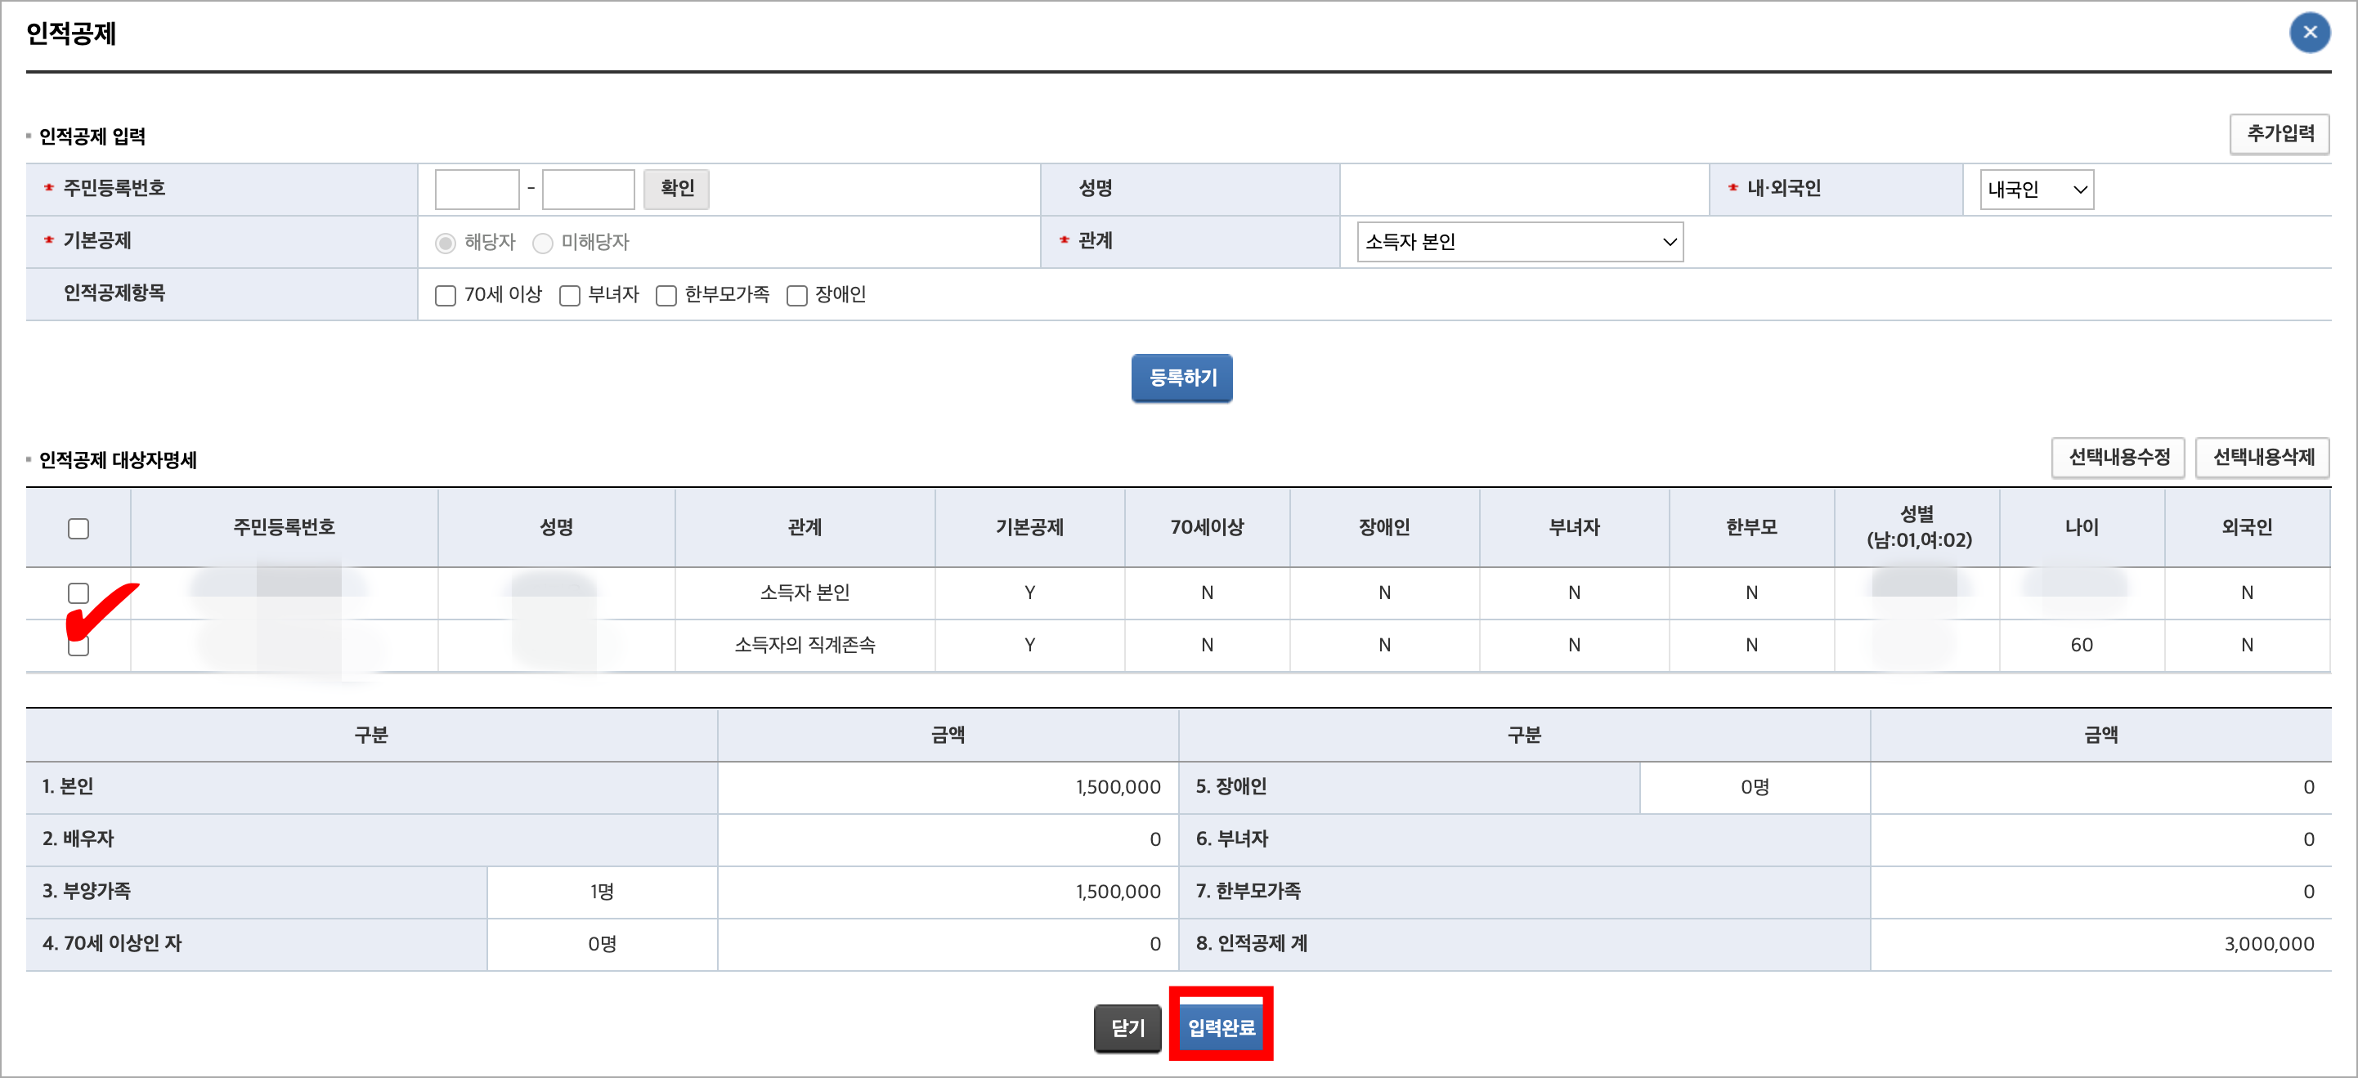This screenshot has height=1078, width=2358.
Task: Open the 내국인 dropdown
Action: pos(2036,190)
